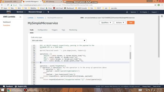Place cursor on code line 37 'operation = event'
The image size is (164, 92).
pos(53,66)
